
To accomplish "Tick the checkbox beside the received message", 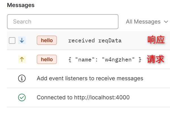I will click(x=12, y=41).
